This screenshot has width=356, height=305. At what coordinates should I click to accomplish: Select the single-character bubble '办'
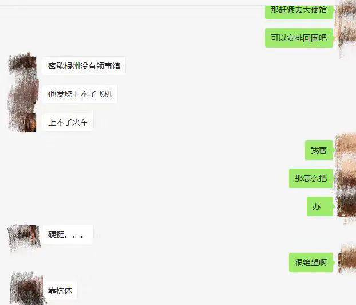pyautogui.click(x=320, y=206)
